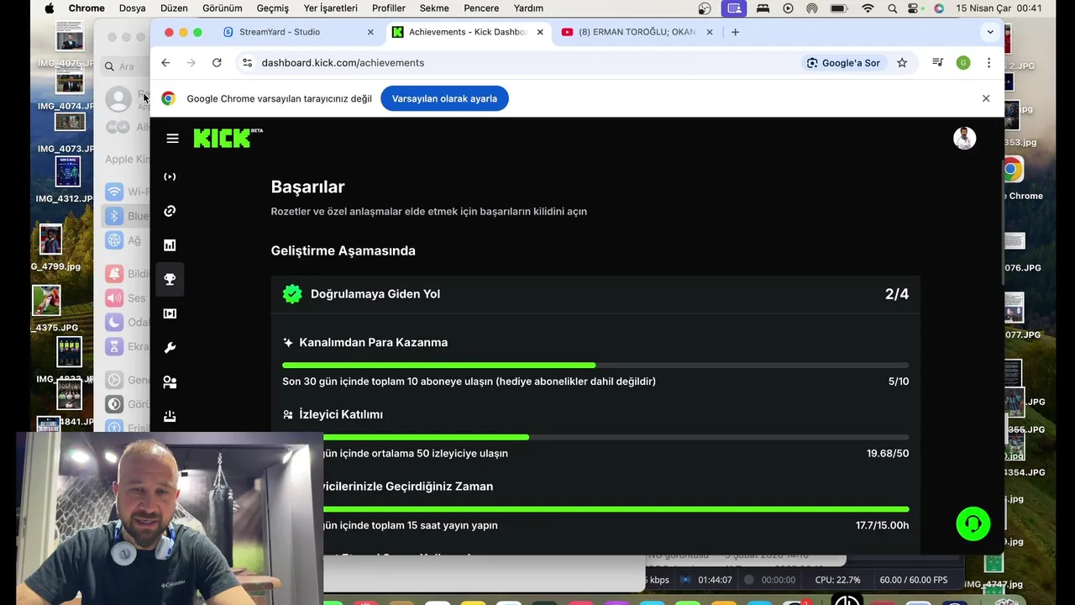Open the green G Chrome profile icon

963,63
